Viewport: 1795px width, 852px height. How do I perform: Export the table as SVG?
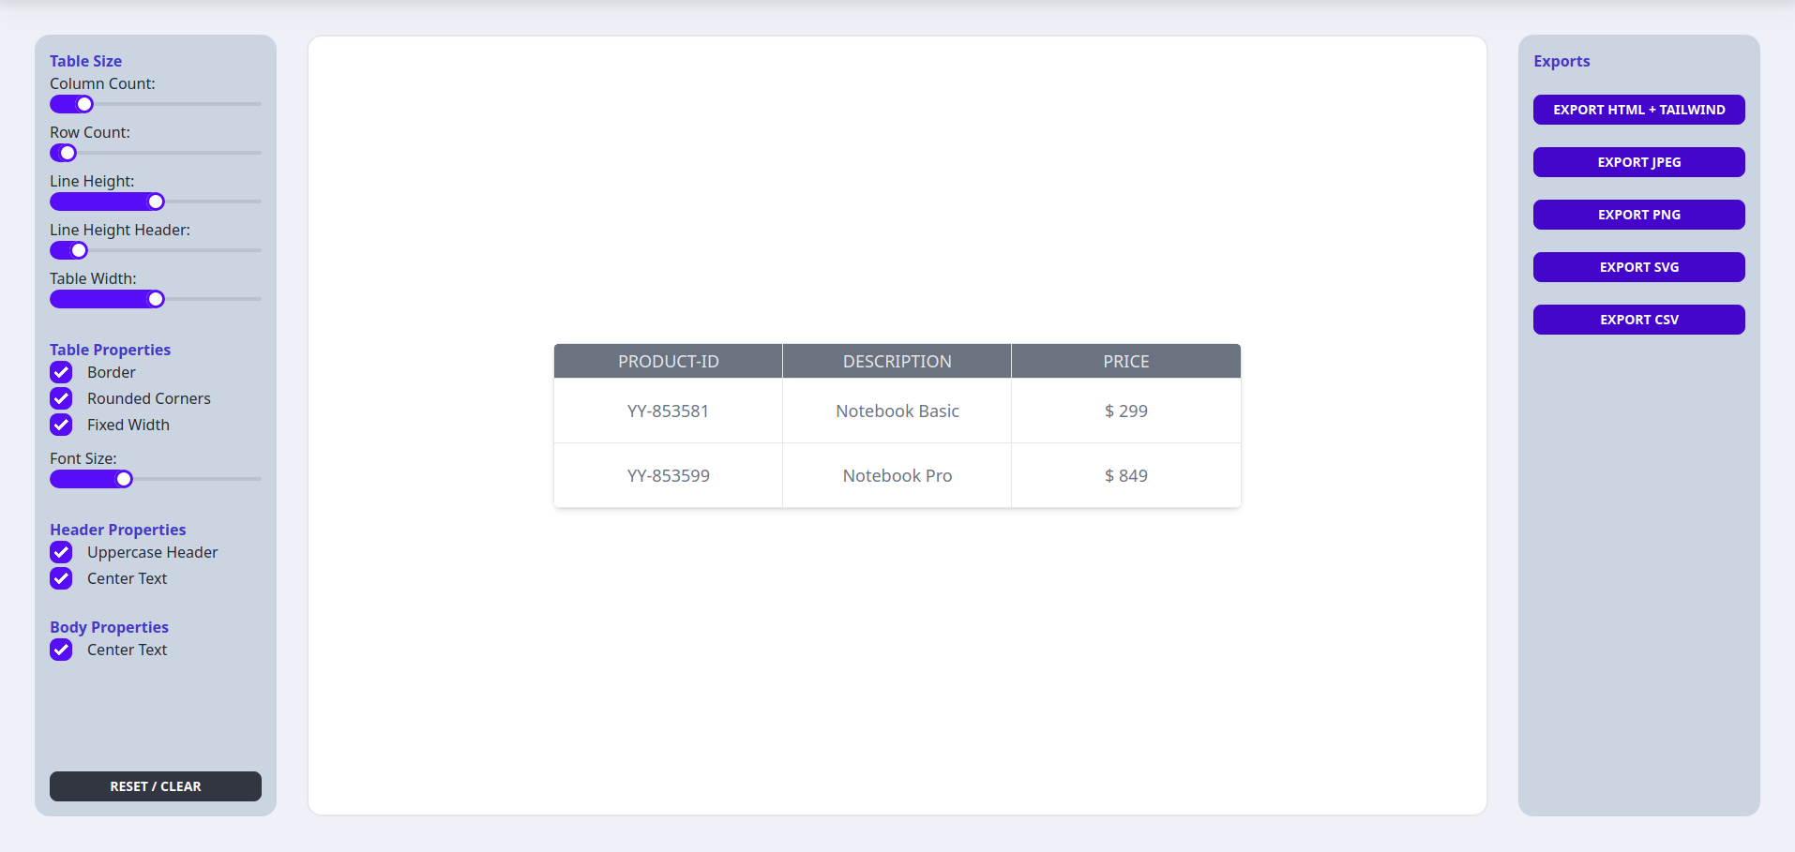click(x=1638, y=267)
